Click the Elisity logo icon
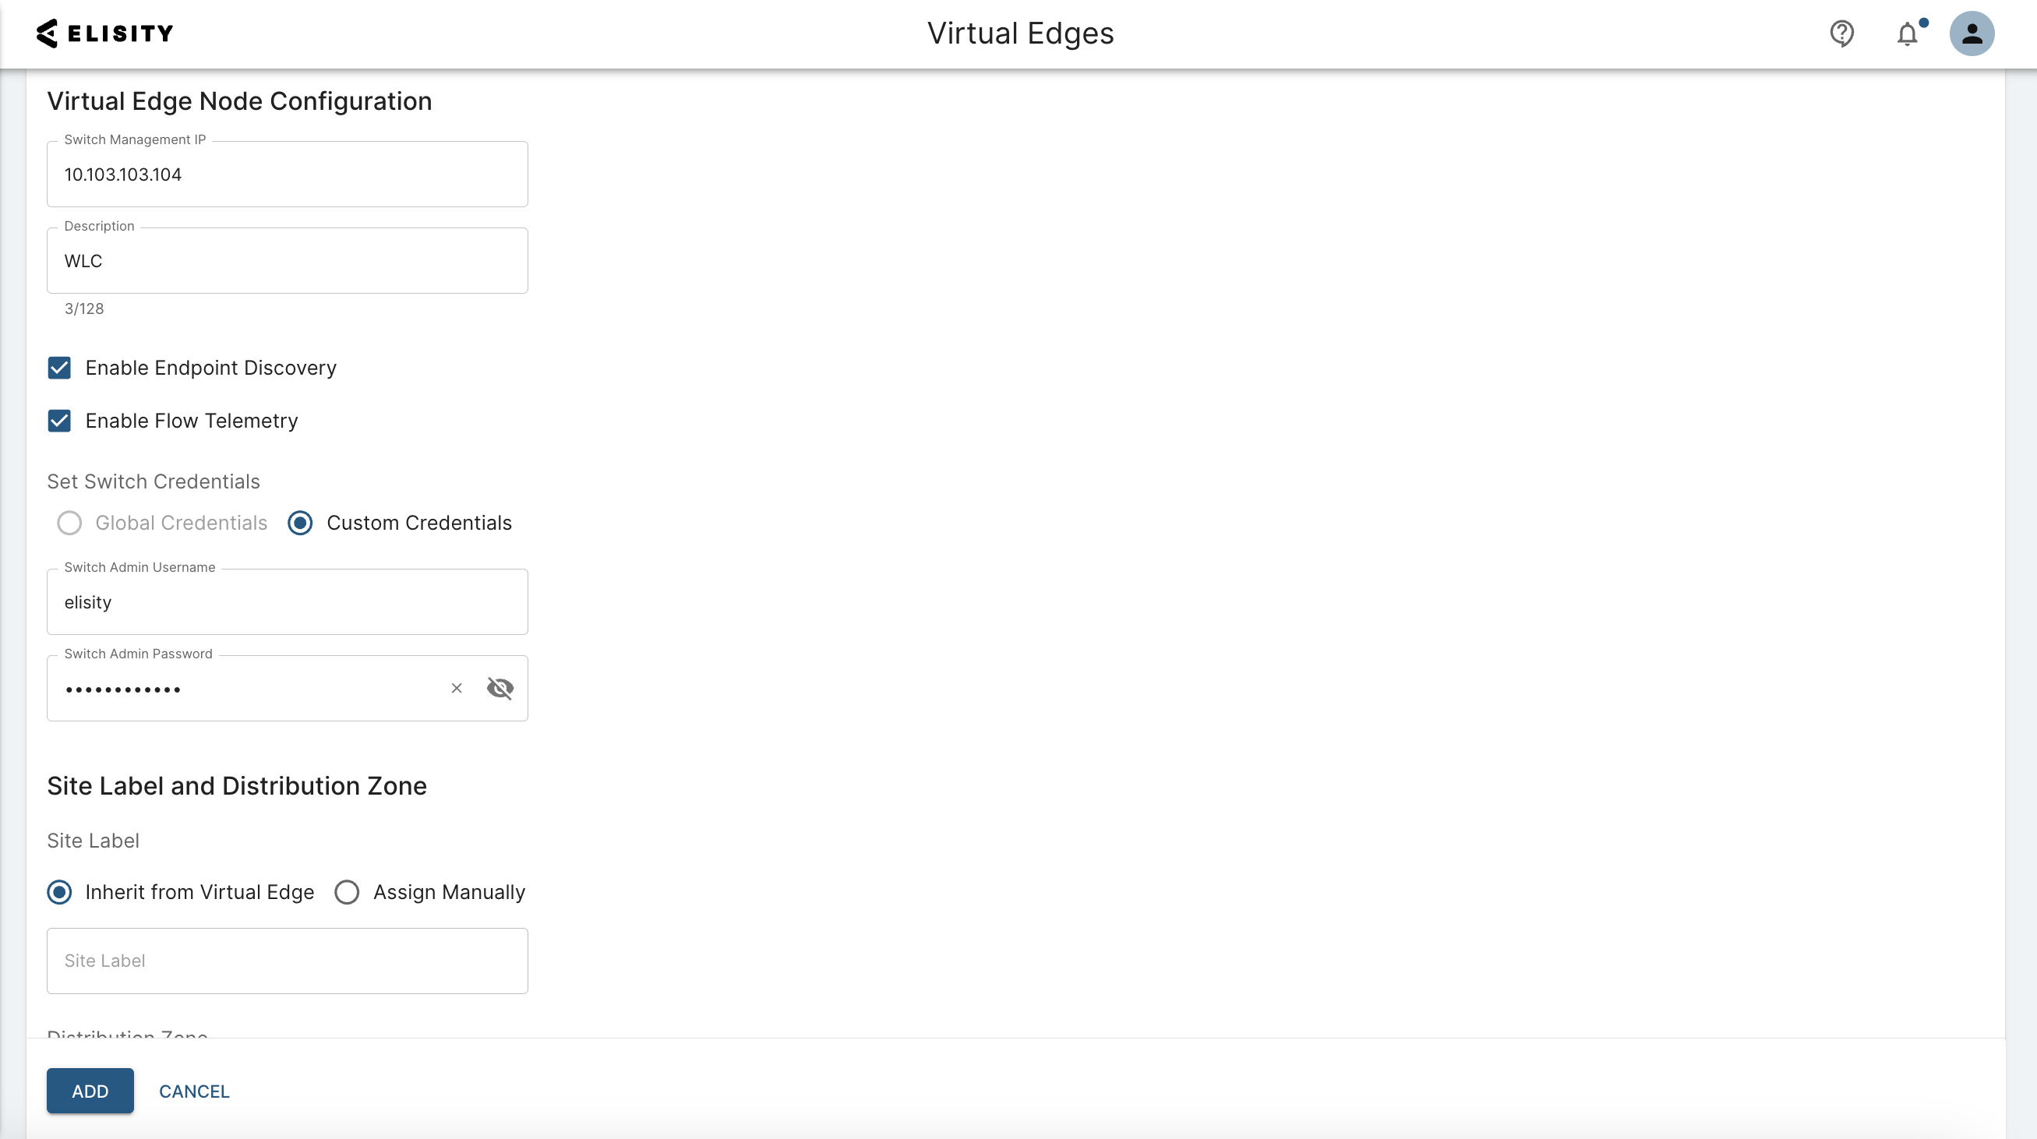Image resolution: width=2037 pixels, height=1139 pixels. (48, 33)
